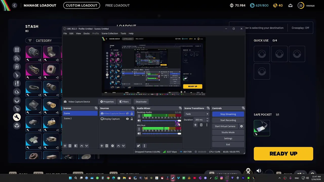This screenshot has width=324, height=182.
Task: Click Start Virtual Camera
Action: (225, 126)
